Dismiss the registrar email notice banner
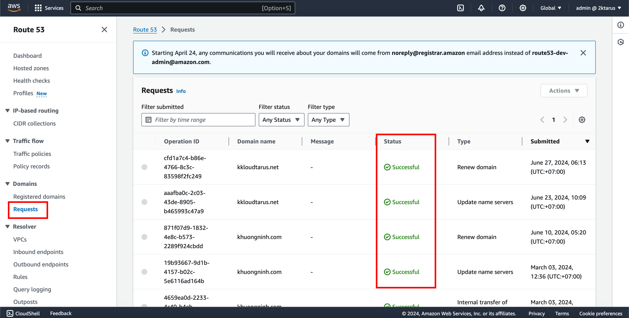The height and width of the screenshot is (318, 629). click(x=583, y=53)
